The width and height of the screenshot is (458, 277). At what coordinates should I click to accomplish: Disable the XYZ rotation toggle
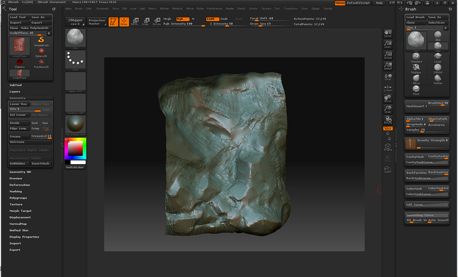[x=388, y=128]
